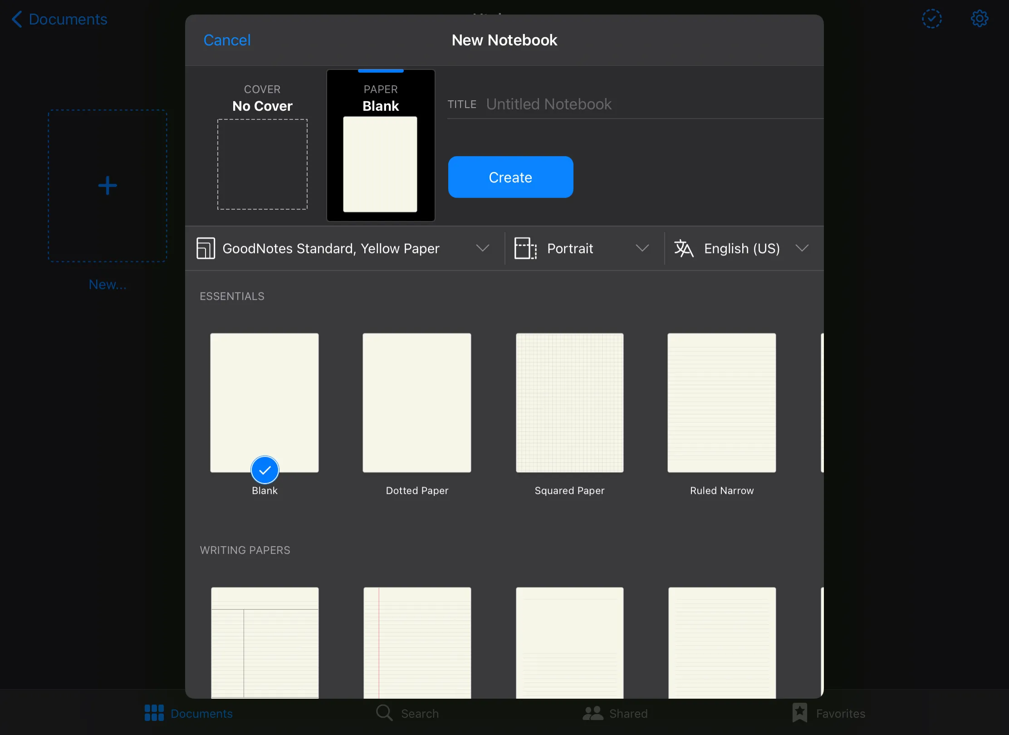Click the settings gear icon

pyautogui.click(x=979, y=19)
